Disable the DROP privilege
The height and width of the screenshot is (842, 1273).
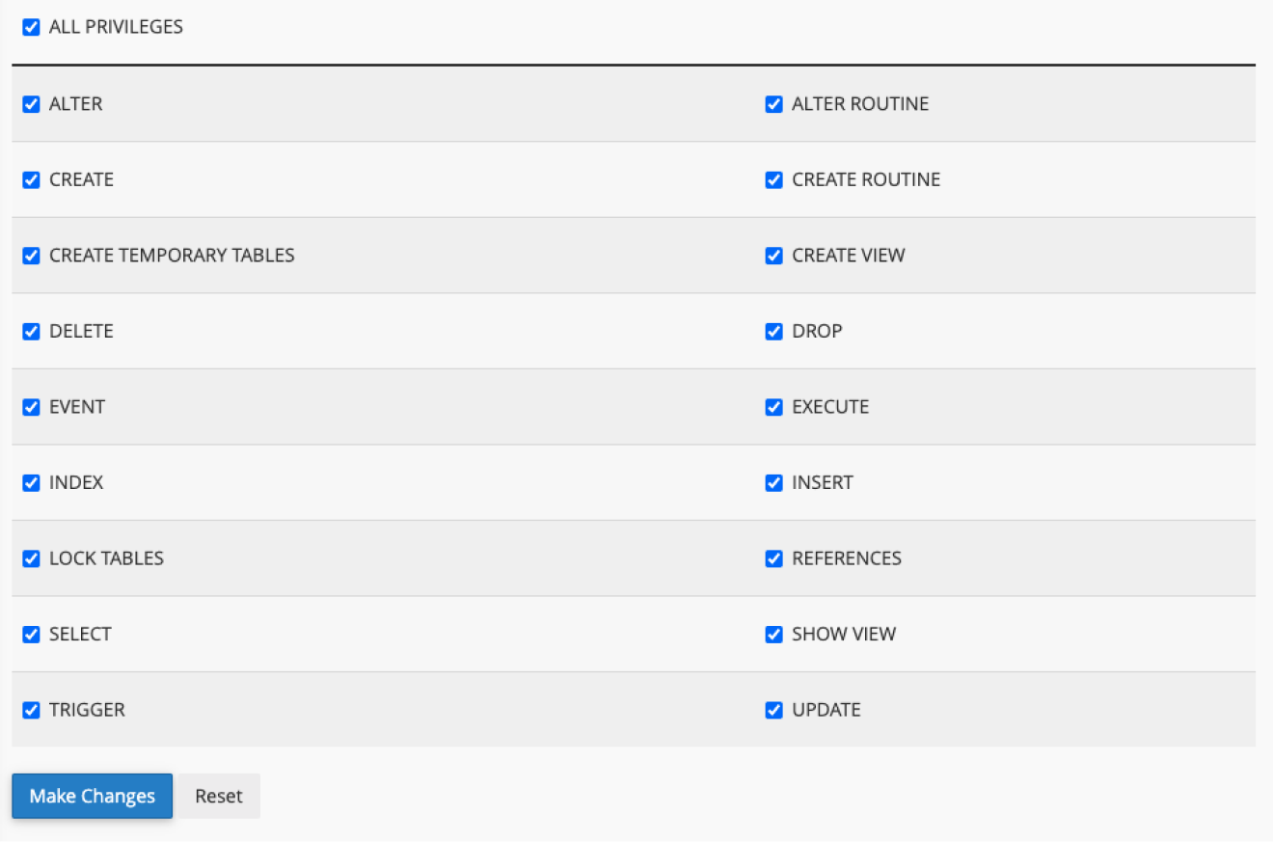coord(773,331)
